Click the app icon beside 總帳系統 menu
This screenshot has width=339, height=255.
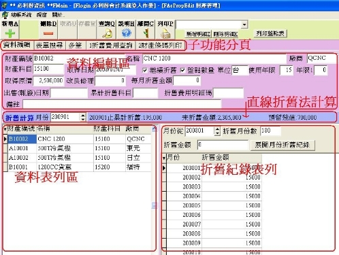point(5,16)
